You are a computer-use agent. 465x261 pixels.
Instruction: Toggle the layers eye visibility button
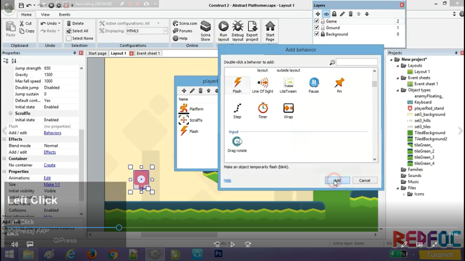pos(326,14)
